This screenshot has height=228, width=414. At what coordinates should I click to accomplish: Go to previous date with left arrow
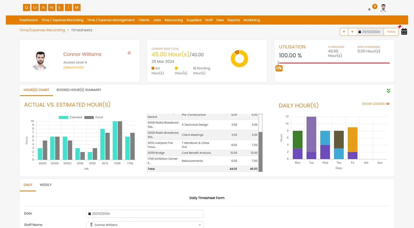pyautogui.click(x=344, y=32)
